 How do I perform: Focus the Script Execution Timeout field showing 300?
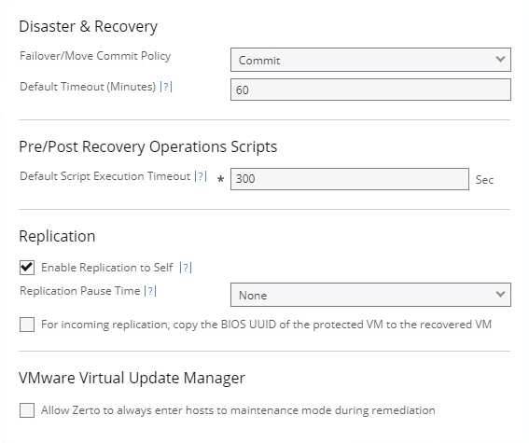[x=350, y=179]
